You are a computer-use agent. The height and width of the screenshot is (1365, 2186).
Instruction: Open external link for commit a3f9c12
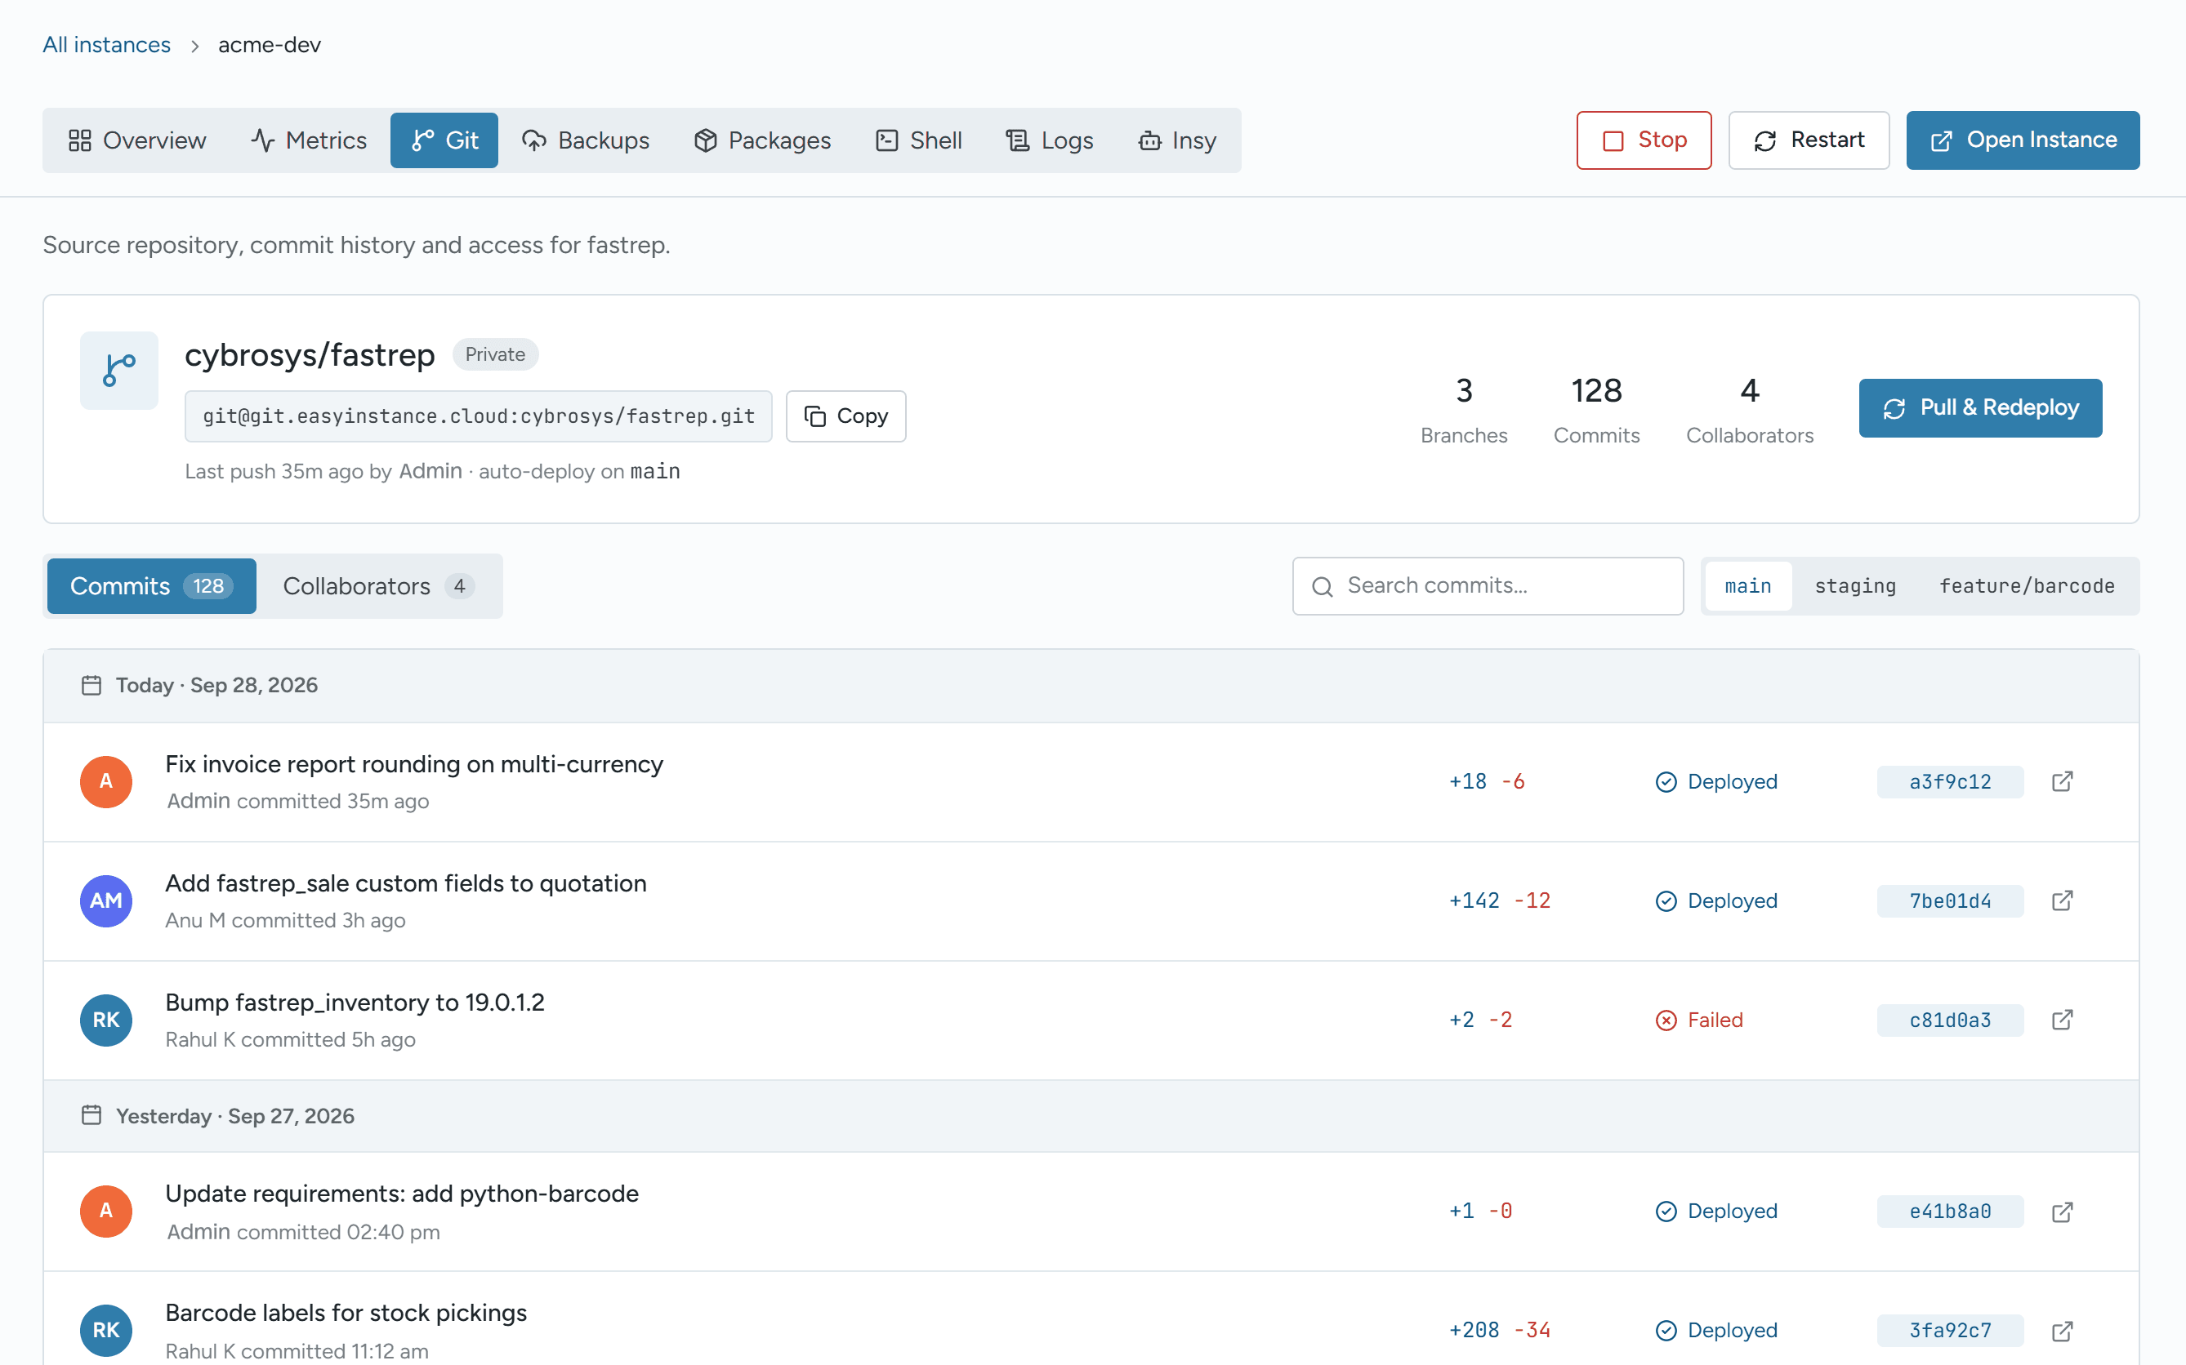[2063, 781]
